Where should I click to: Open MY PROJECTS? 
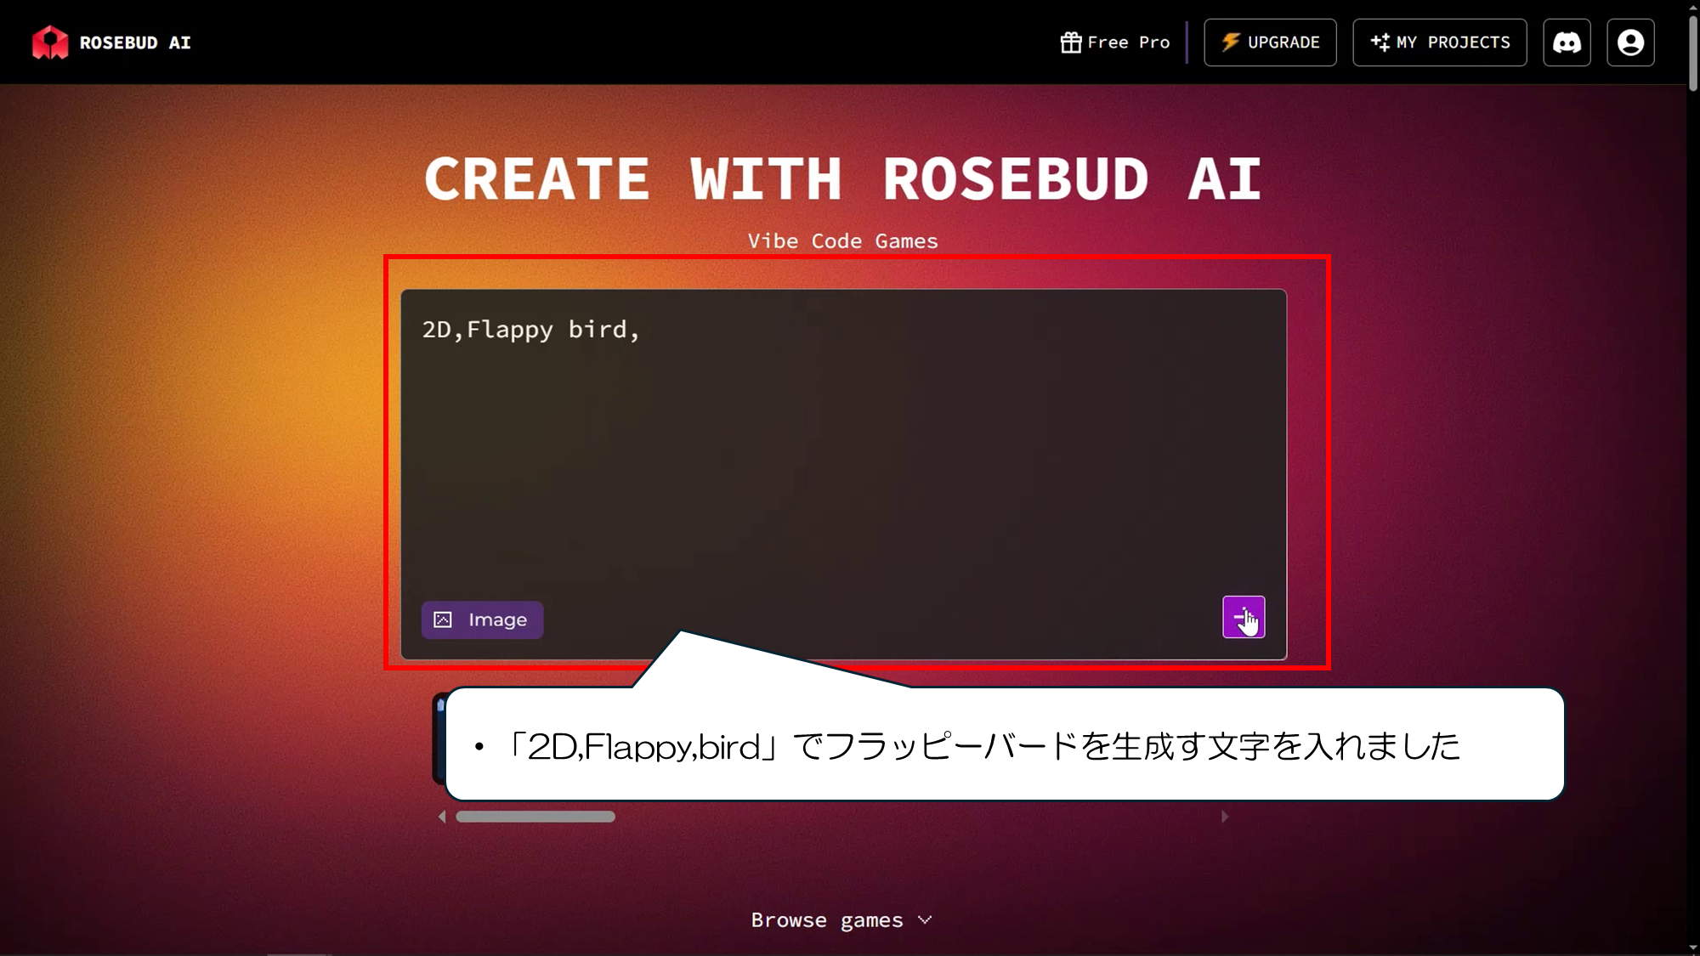tap(1440, 42)
